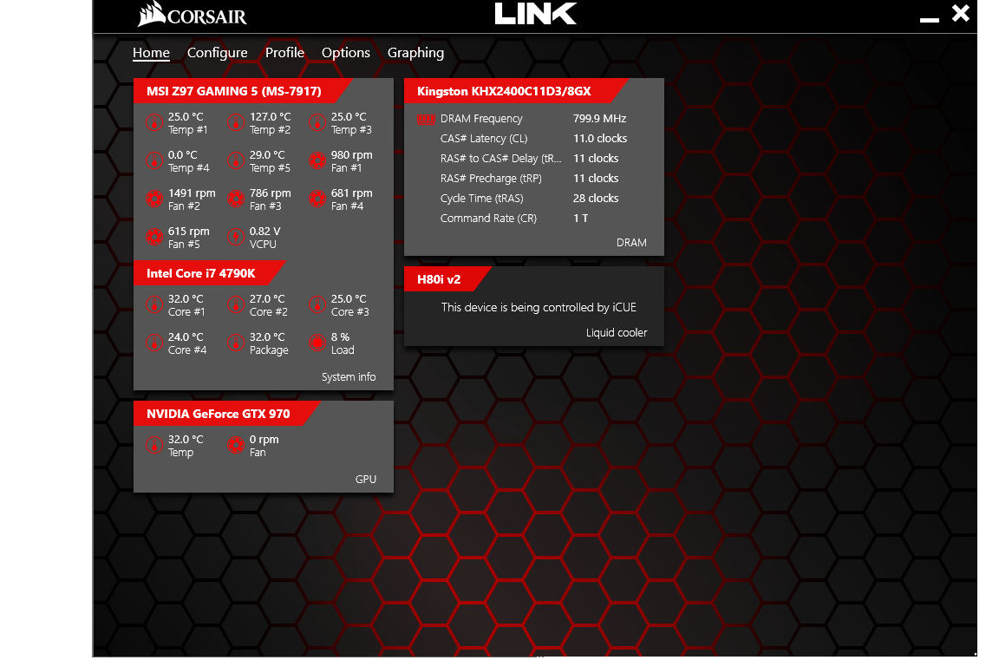
Task: Click the Temp #2 thermometer icon
Action: [x=236, y=122]
